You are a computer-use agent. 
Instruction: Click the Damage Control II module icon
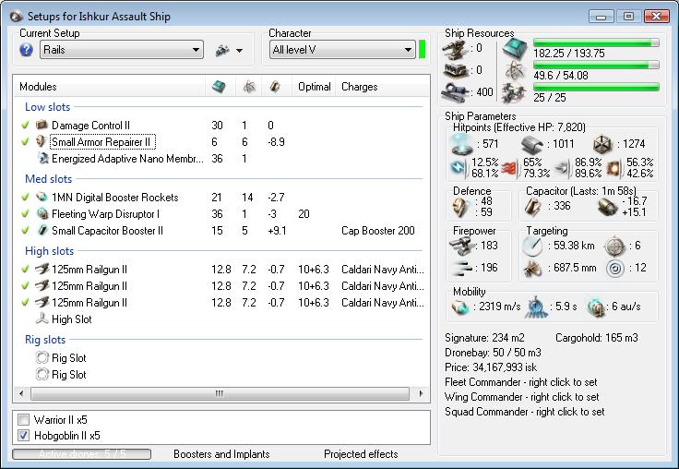[x=41, y=126]
